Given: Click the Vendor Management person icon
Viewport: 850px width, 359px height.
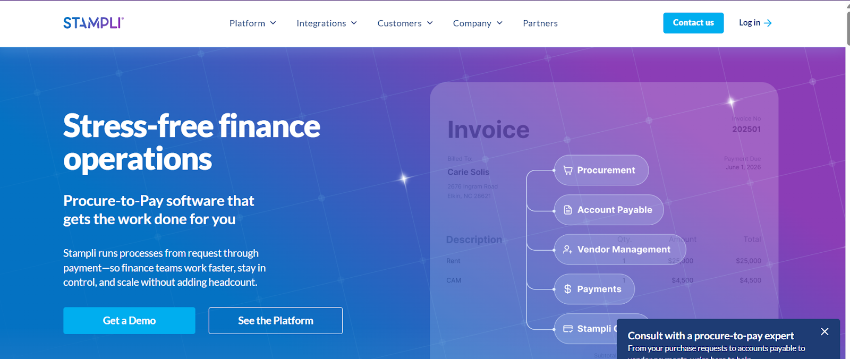Looking at the screenshot, I should coord(568,250).
